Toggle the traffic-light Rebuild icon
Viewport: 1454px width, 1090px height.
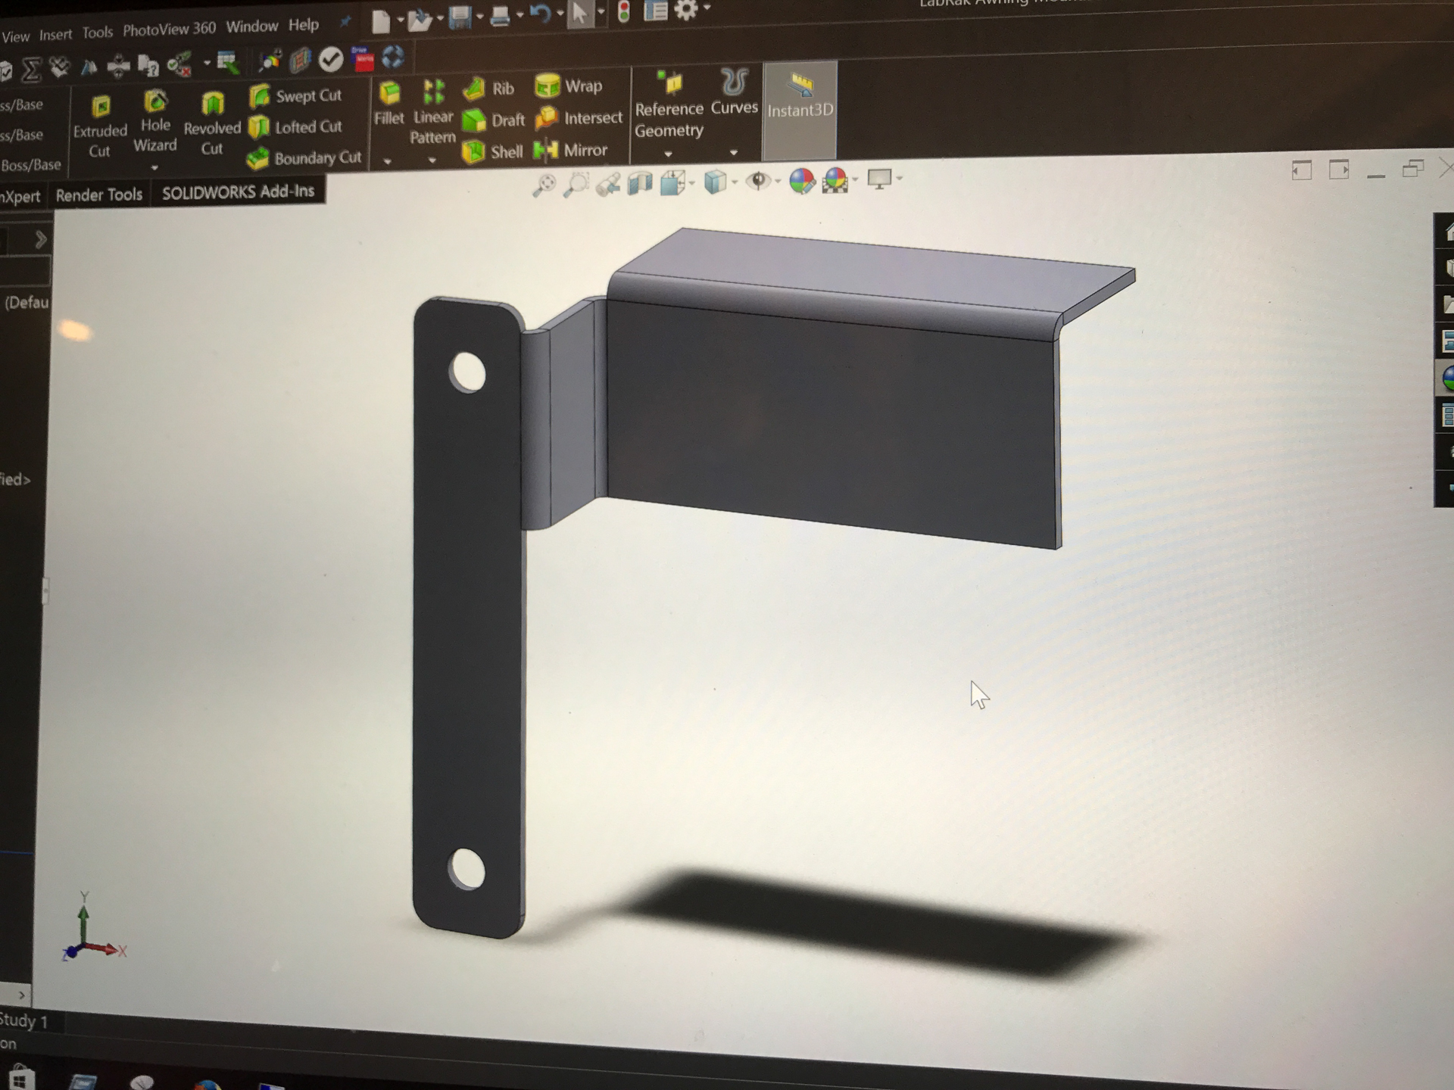624,11
